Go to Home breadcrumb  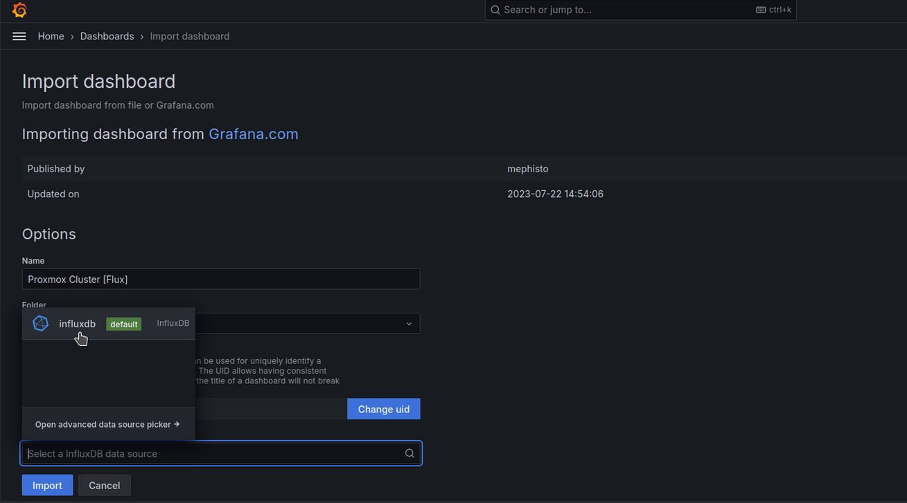(x=51, y=36)
